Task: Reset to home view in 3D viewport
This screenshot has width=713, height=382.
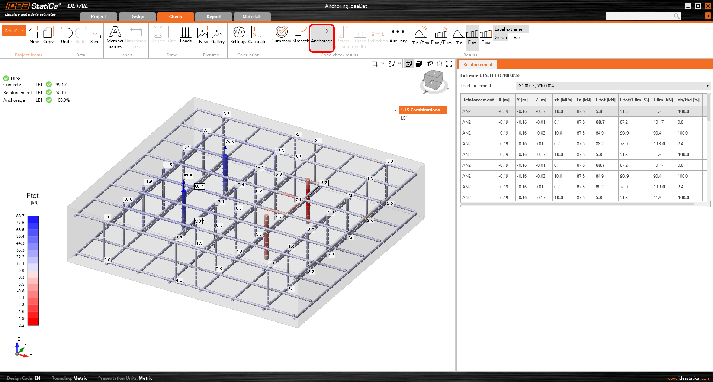Action: click(x=439, y=64)
